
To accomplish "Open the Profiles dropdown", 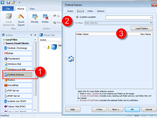I will pos(151,23).
